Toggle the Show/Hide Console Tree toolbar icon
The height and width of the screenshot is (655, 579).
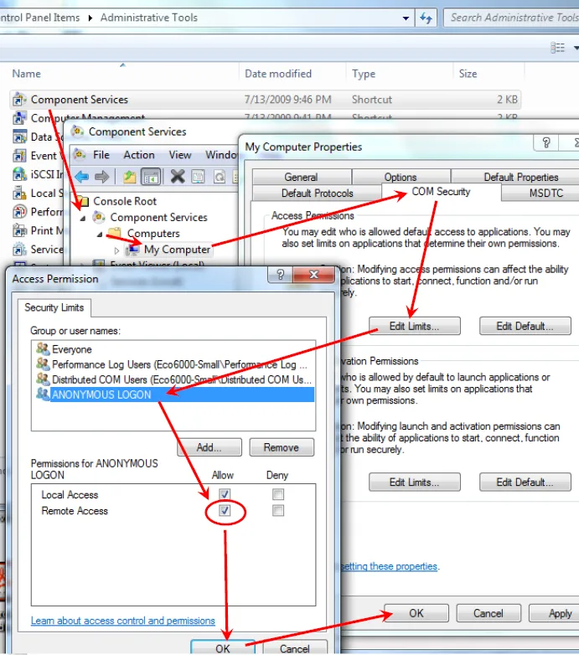click(x=150, y=177)
